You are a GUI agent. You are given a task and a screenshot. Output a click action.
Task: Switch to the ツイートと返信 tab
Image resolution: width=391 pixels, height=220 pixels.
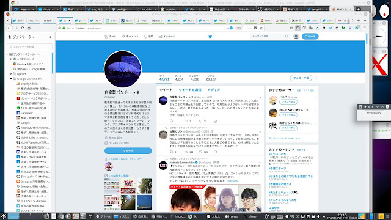click(190, 90)
